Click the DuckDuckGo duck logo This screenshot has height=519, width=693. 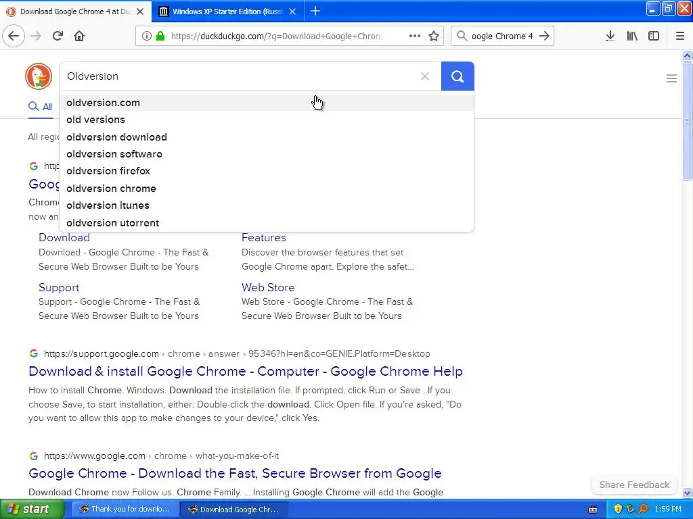pyautogui.click(x=39, y=76)
